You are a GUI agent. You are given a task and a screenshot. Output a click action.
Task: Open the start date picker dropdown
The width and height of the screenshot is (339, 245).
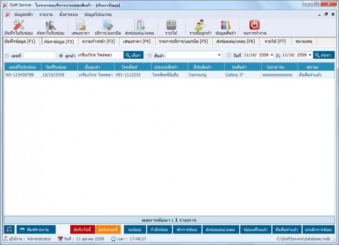click(272, 55)
